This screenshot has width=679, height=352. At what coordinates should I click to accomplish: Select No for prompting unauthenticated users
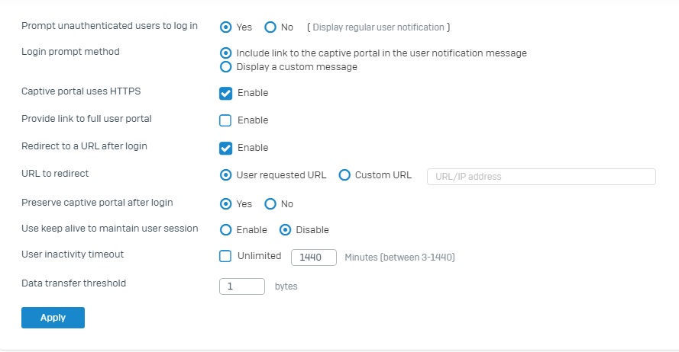click(x=270, y=27)
